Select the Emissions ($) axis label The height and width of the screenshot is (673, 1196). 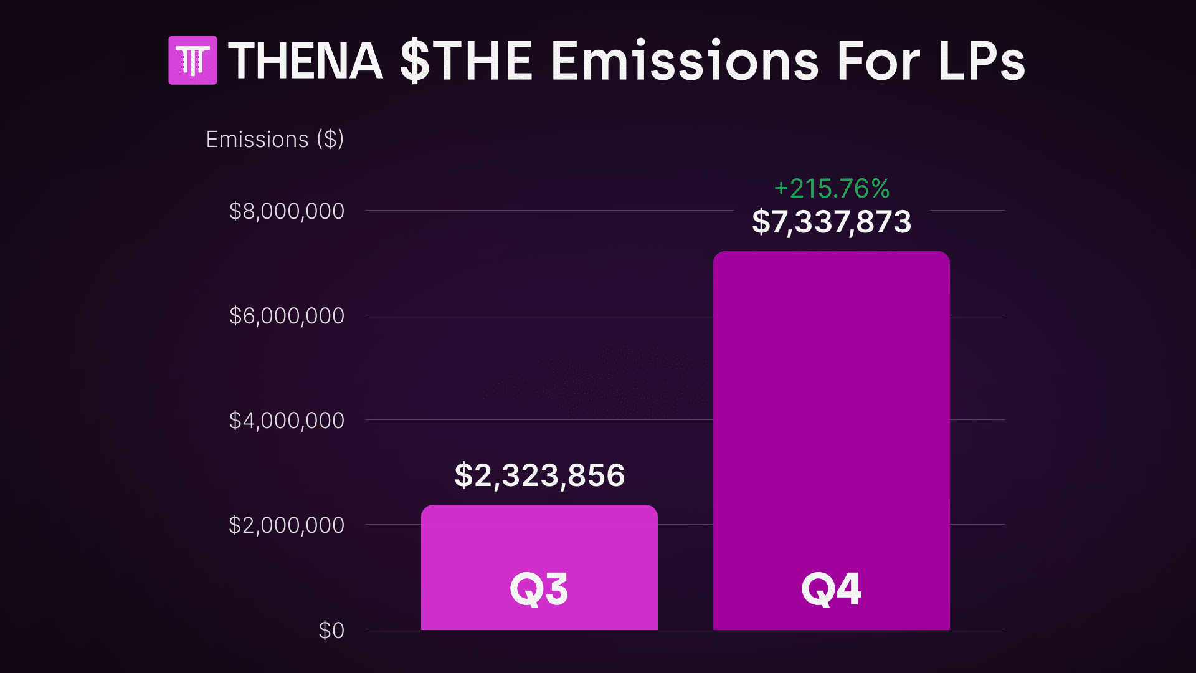pyautogui.click(x=275, y=139)
